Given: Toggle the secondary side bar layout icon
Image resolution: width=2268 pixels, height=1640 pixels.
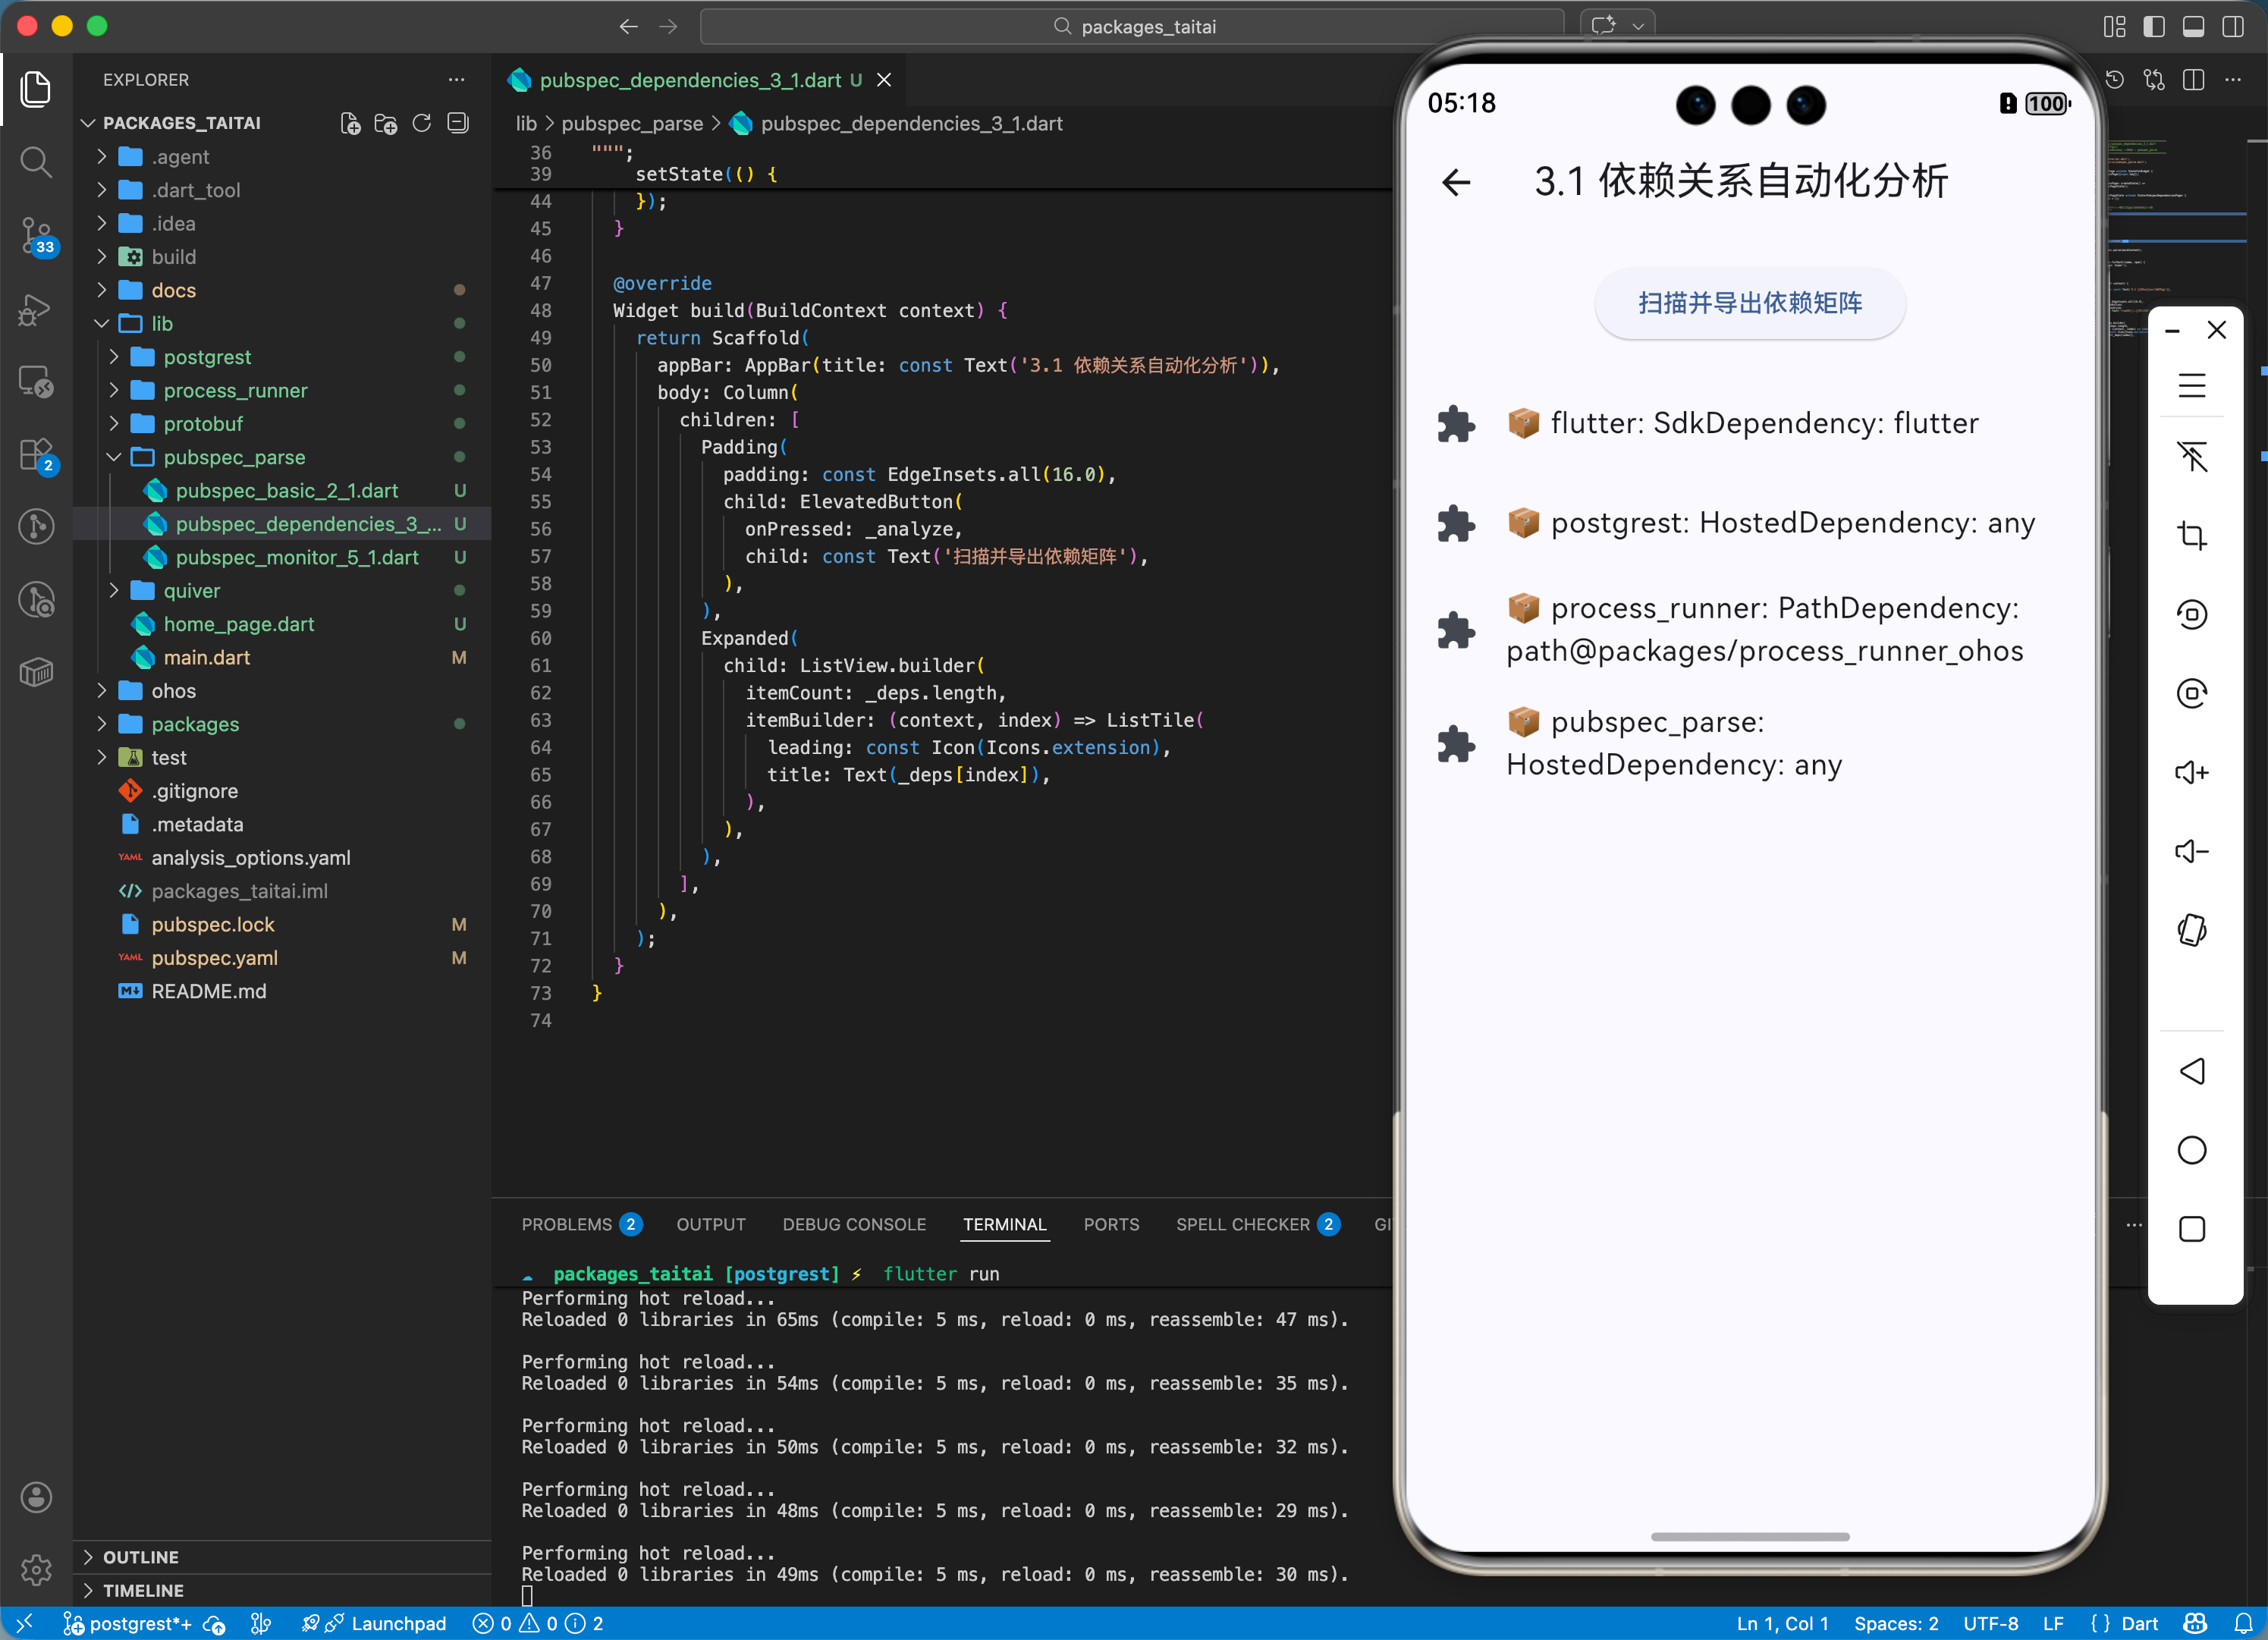Looking at the screenshot, I should click(2232, 27).
